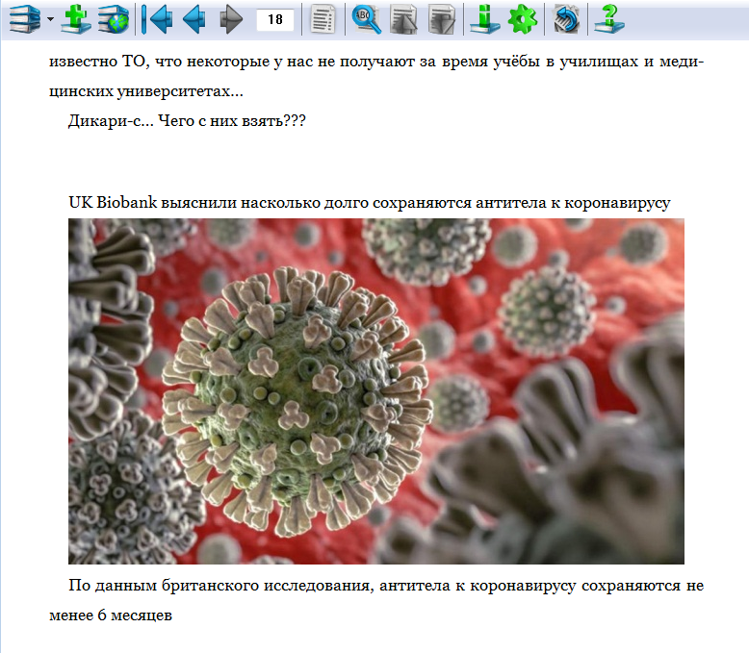Open settings with the green gear icon

(523, 19)
